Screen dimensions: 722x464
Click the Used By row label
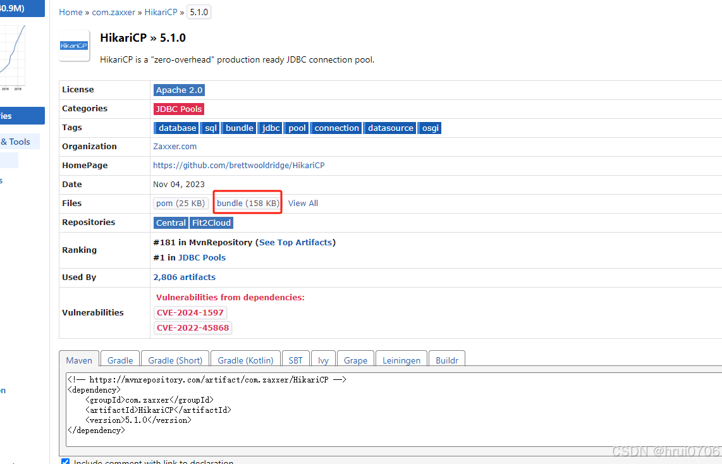79,277
